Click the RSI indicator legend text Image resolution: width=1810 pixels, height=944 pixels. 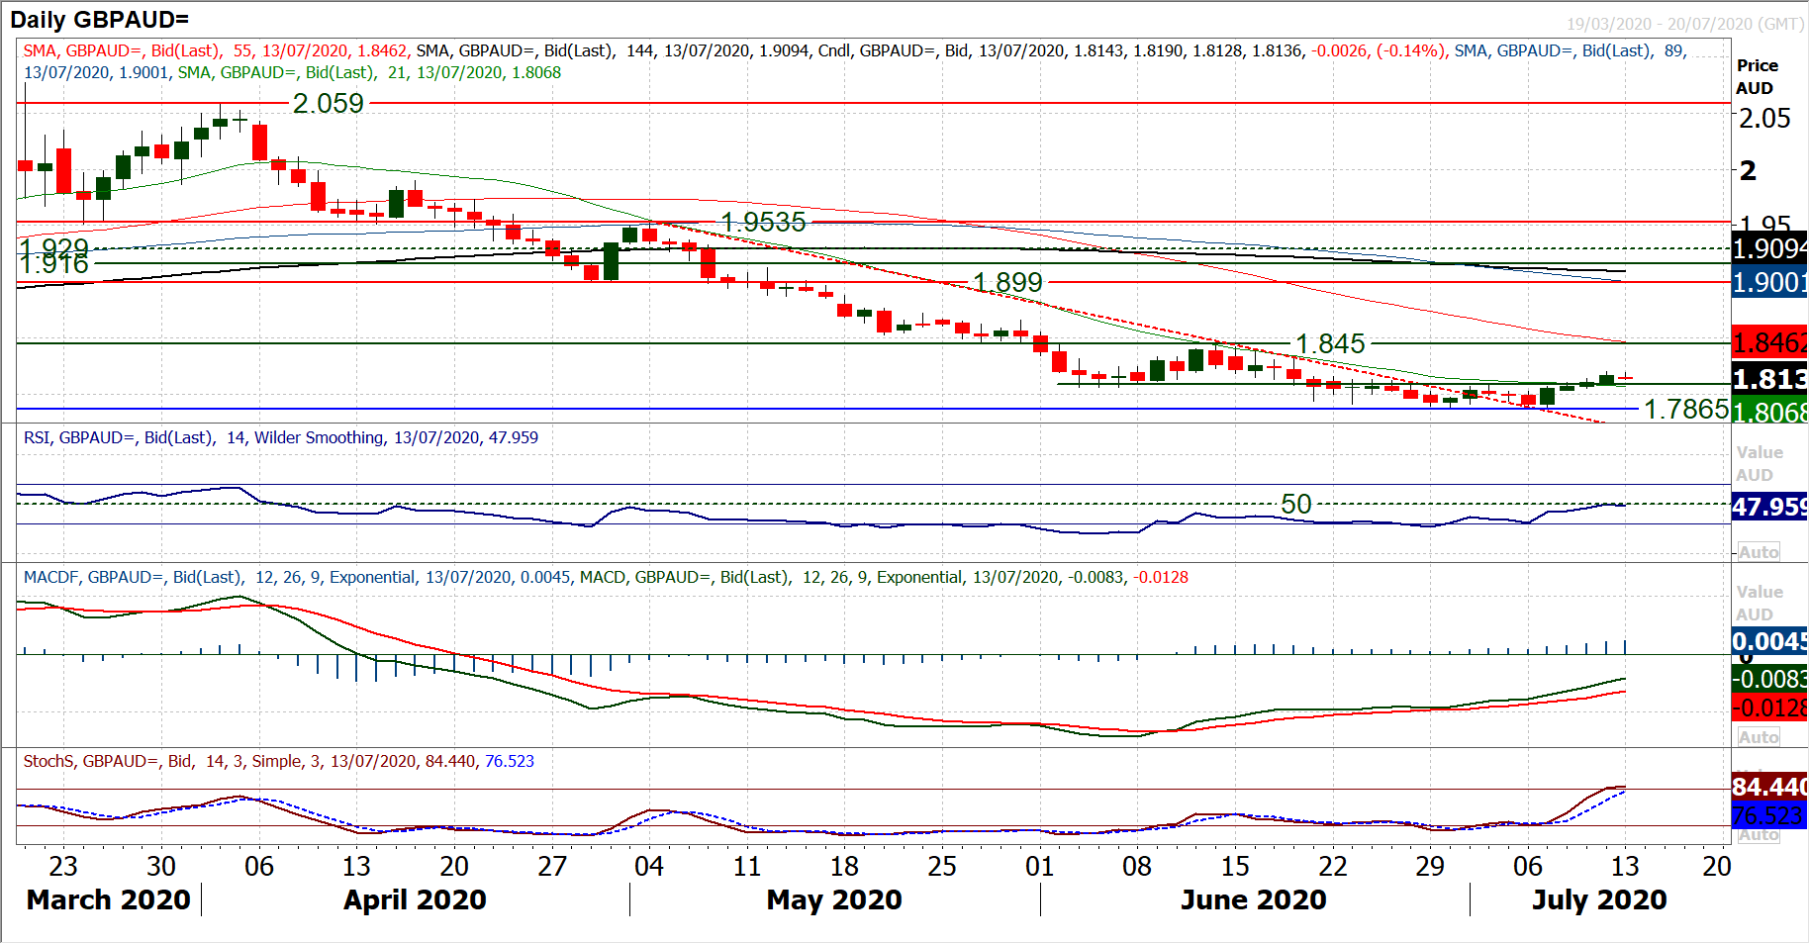[281, 437]
